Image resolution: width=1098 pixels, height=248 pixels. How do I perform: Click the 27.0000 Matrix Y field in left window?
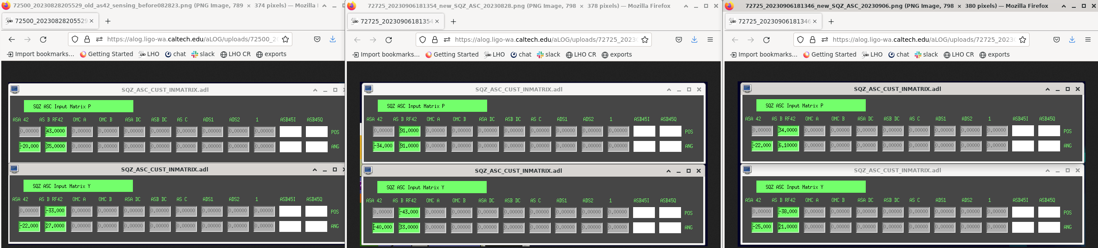(55, 226)
